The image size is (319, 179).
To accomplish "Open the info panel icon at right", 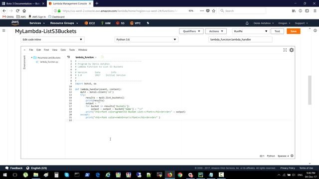I will tap(315, 31).
